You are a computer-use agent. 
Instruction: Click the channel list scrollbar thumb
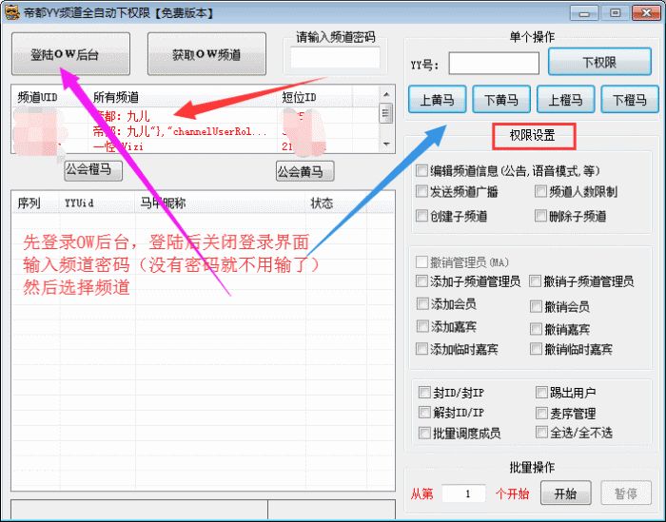[386, 113]
